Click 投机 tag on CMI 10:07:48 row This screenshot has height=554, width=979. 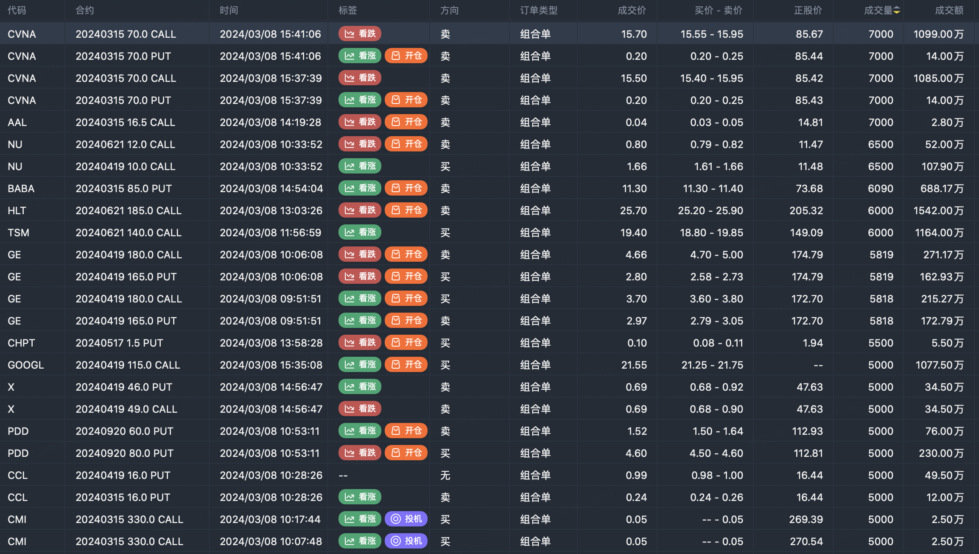point(406,541)
